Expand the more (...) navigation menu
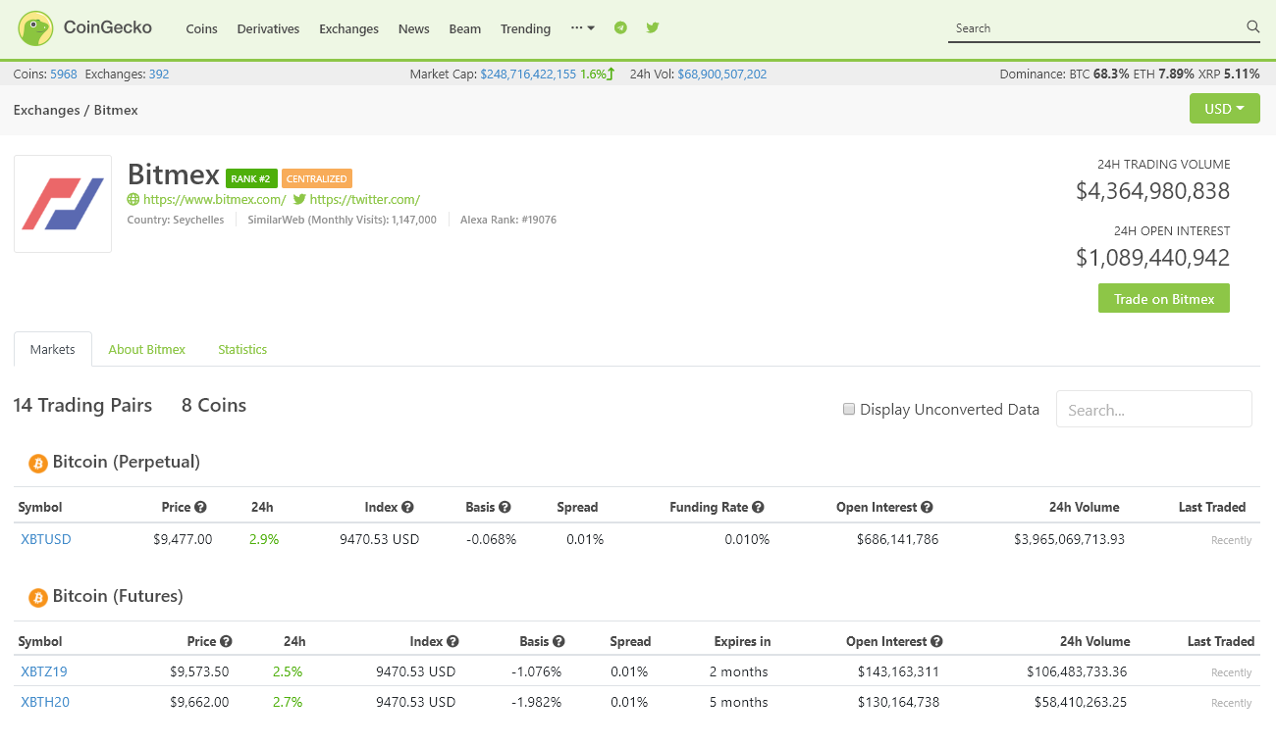Screen dimensions: 1276x745 [583, 27]
